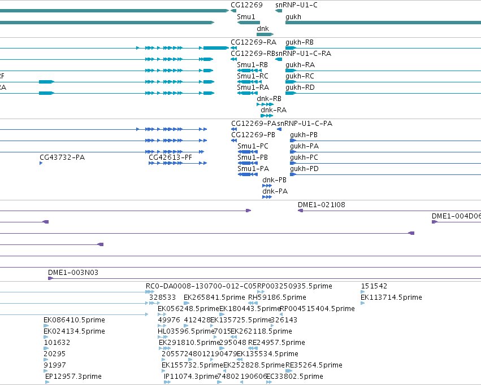Select EST EK113714.5prime

392,297
